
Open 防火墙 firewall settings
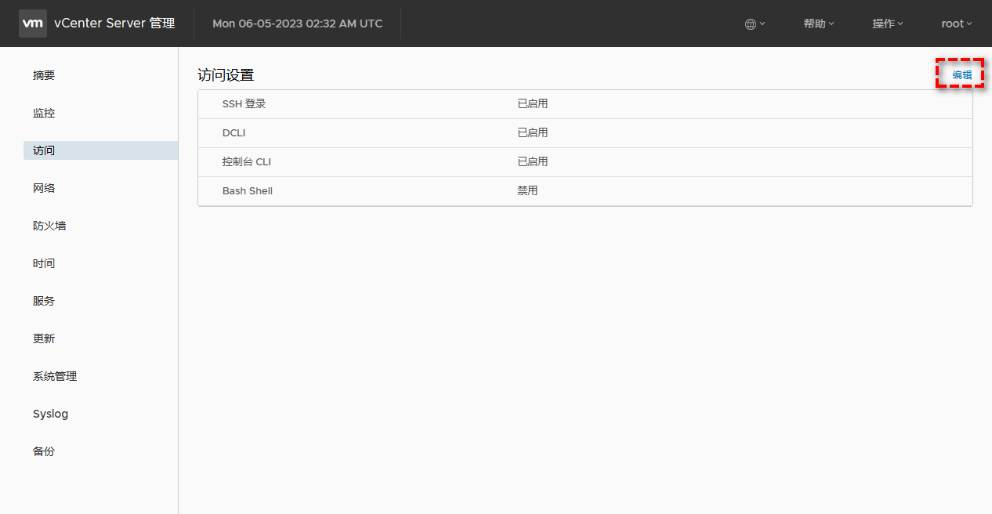pyautogui.click(x=49, y=226)
